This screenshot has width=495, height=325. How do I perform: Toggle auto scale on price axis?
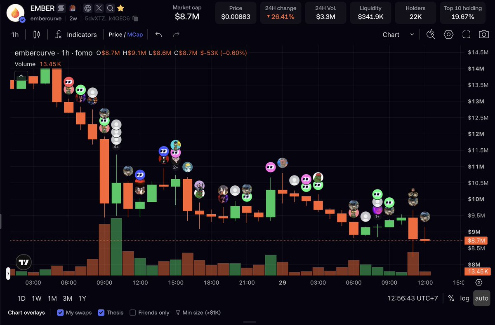click(481, 298)
